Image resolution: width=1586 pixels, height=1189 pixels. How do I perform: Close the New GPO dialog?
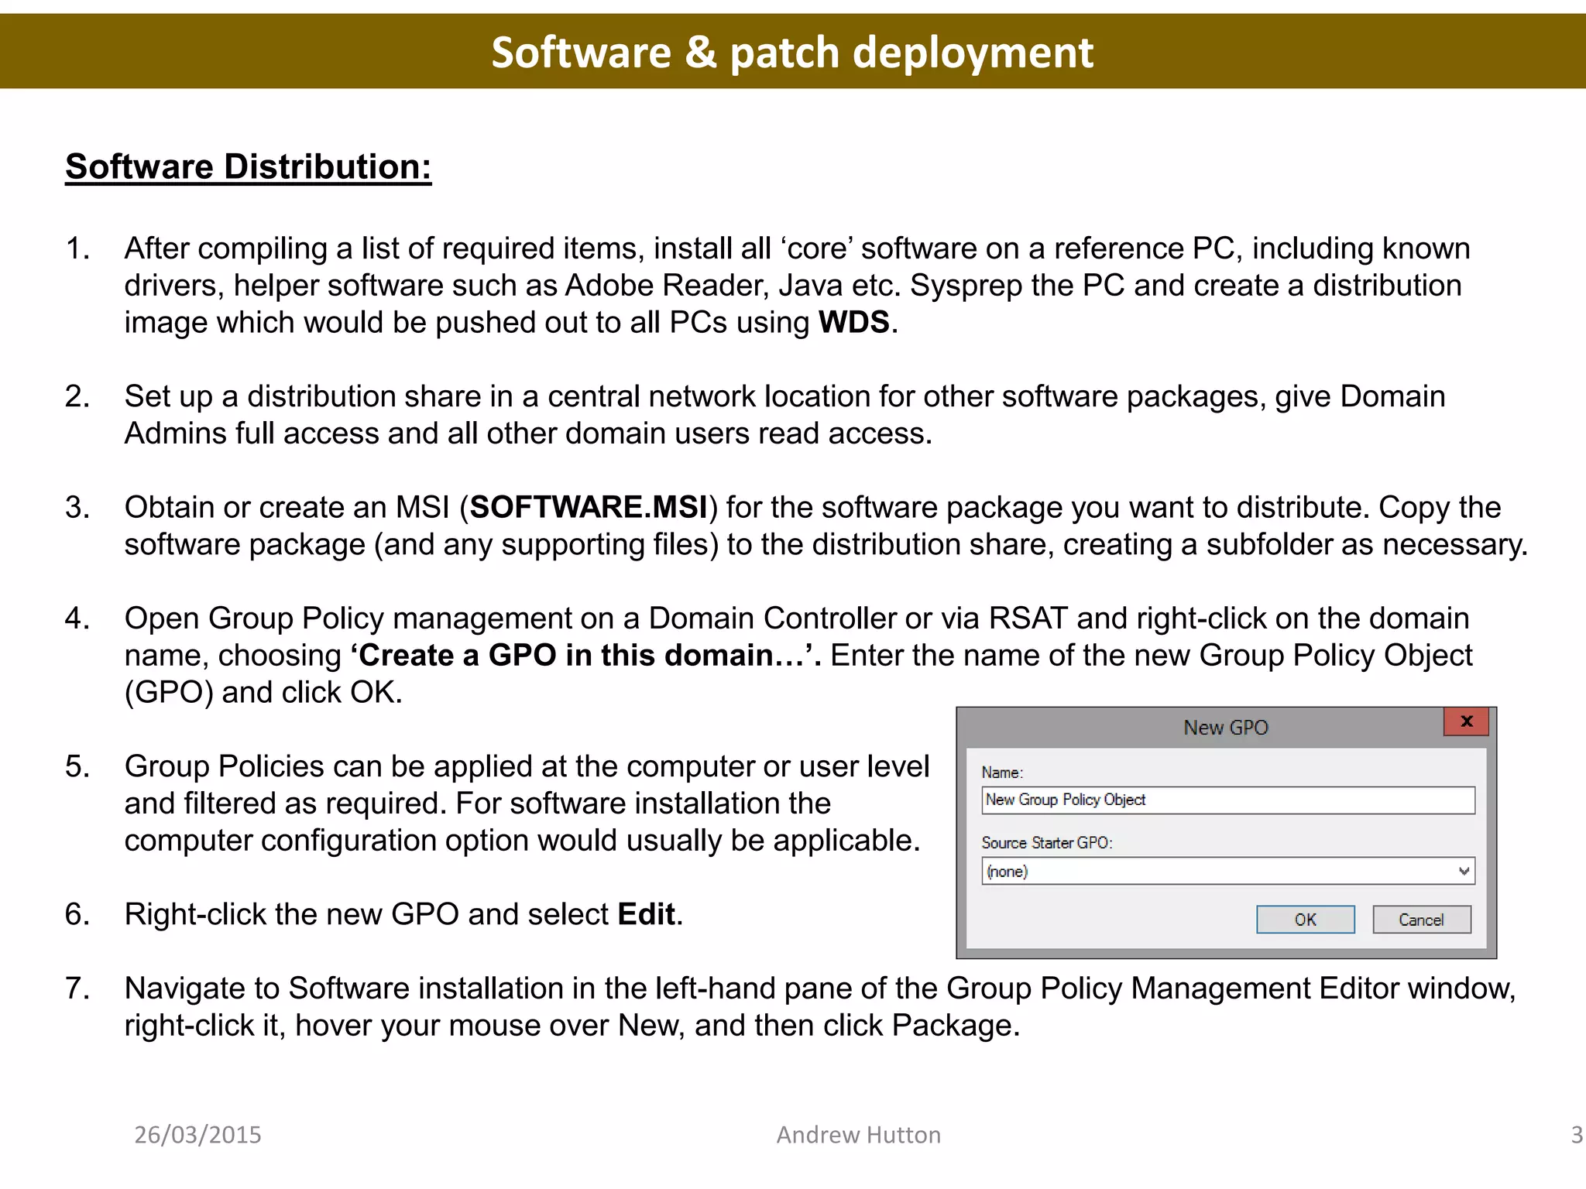click(1465, 721)
